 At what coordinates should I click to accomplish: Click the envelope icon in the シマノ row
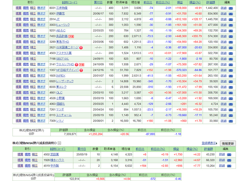[x=231, y=121]
